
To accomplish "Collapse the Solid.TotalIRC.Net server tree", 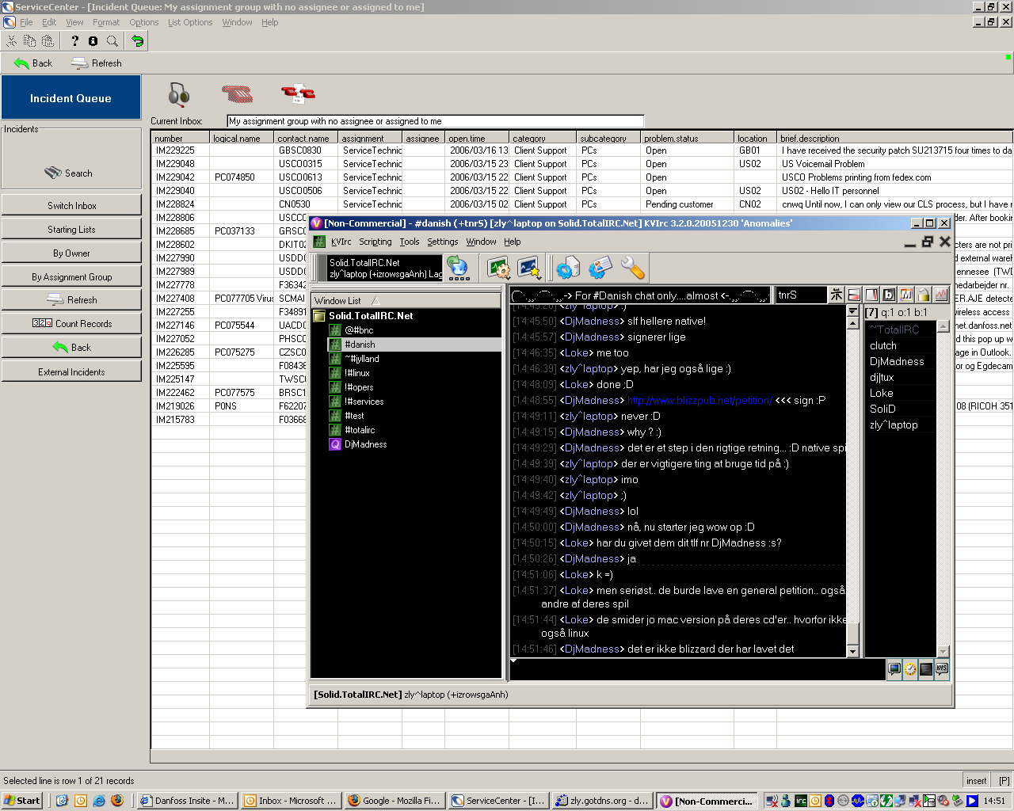I will click(x=319, y=316).
